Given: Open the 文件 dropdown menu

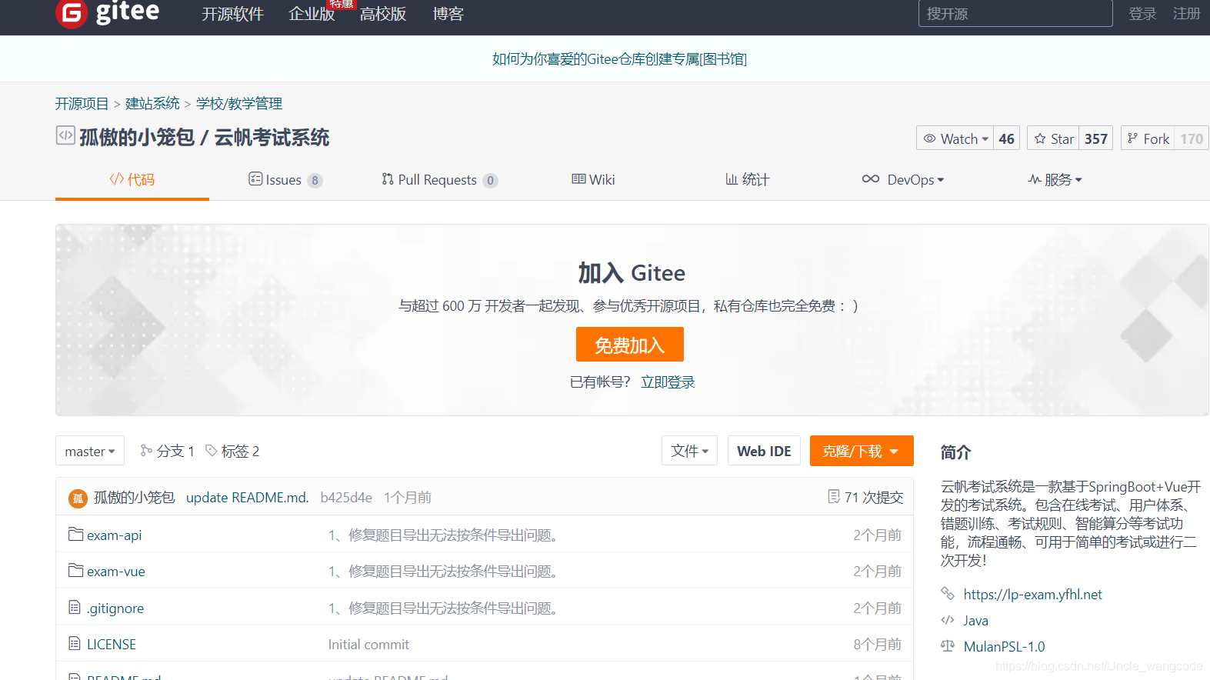Looking at the screenshot, I should (689, 451).
